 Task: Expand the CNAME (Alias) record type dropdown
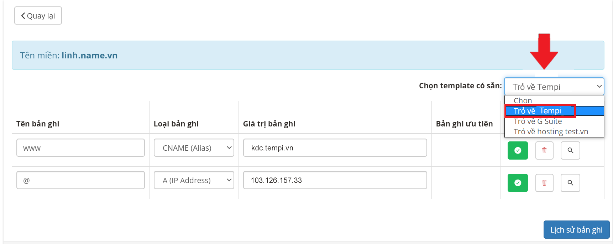(x=194, y=148)
